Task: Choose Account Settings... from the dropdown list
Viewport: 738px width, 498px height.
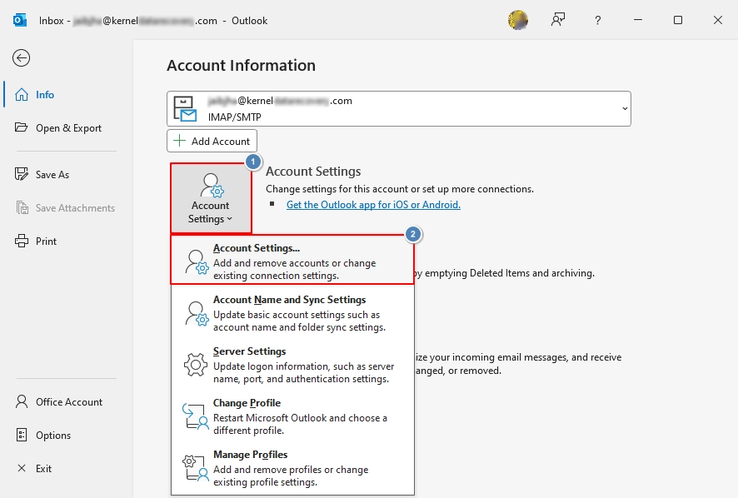Action: pyautogui.click(x=292, y=260)
